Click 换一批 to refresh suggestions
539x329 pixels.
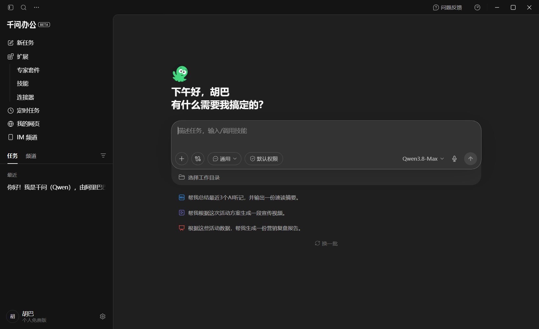click(x=326, y=244)
